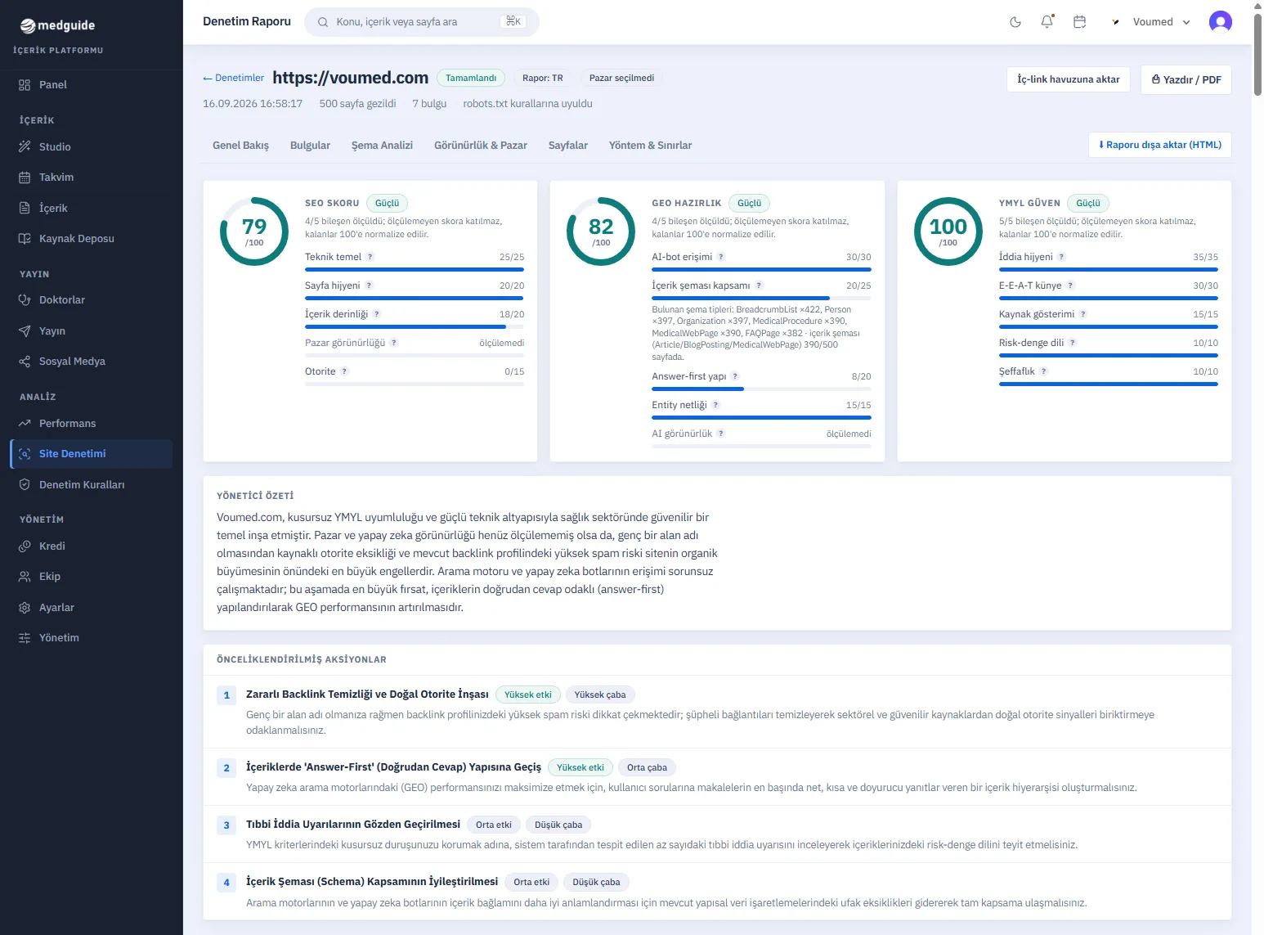Click the '7 bulgu' text
The width and height of the screenshot is (1264, 935).
[429, 104]
